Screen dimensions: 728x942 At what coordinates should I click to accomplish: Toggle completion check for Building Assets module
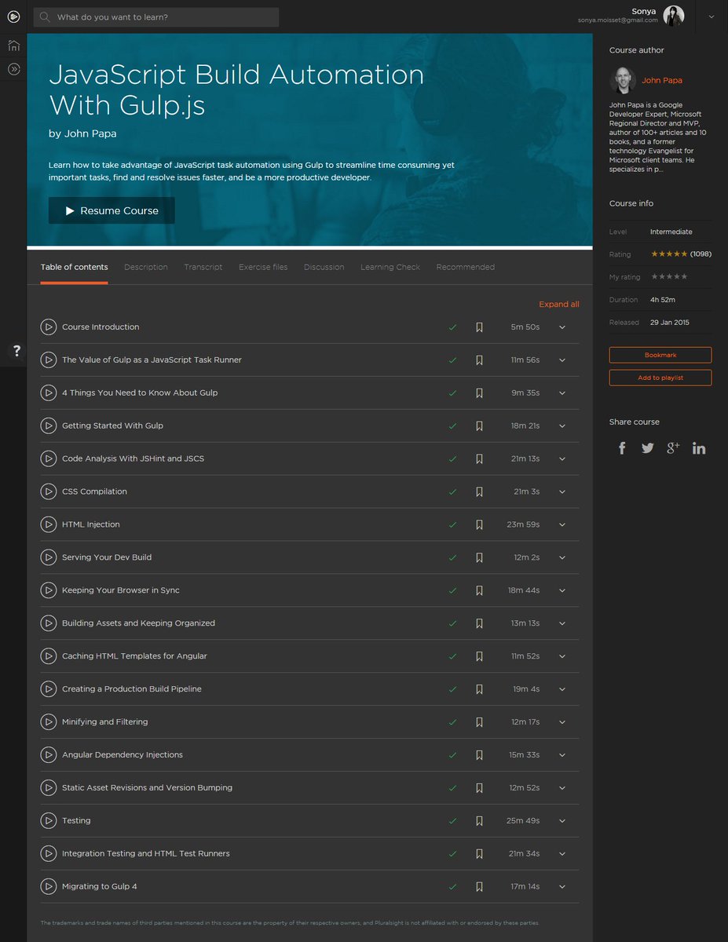pos(452,623)
